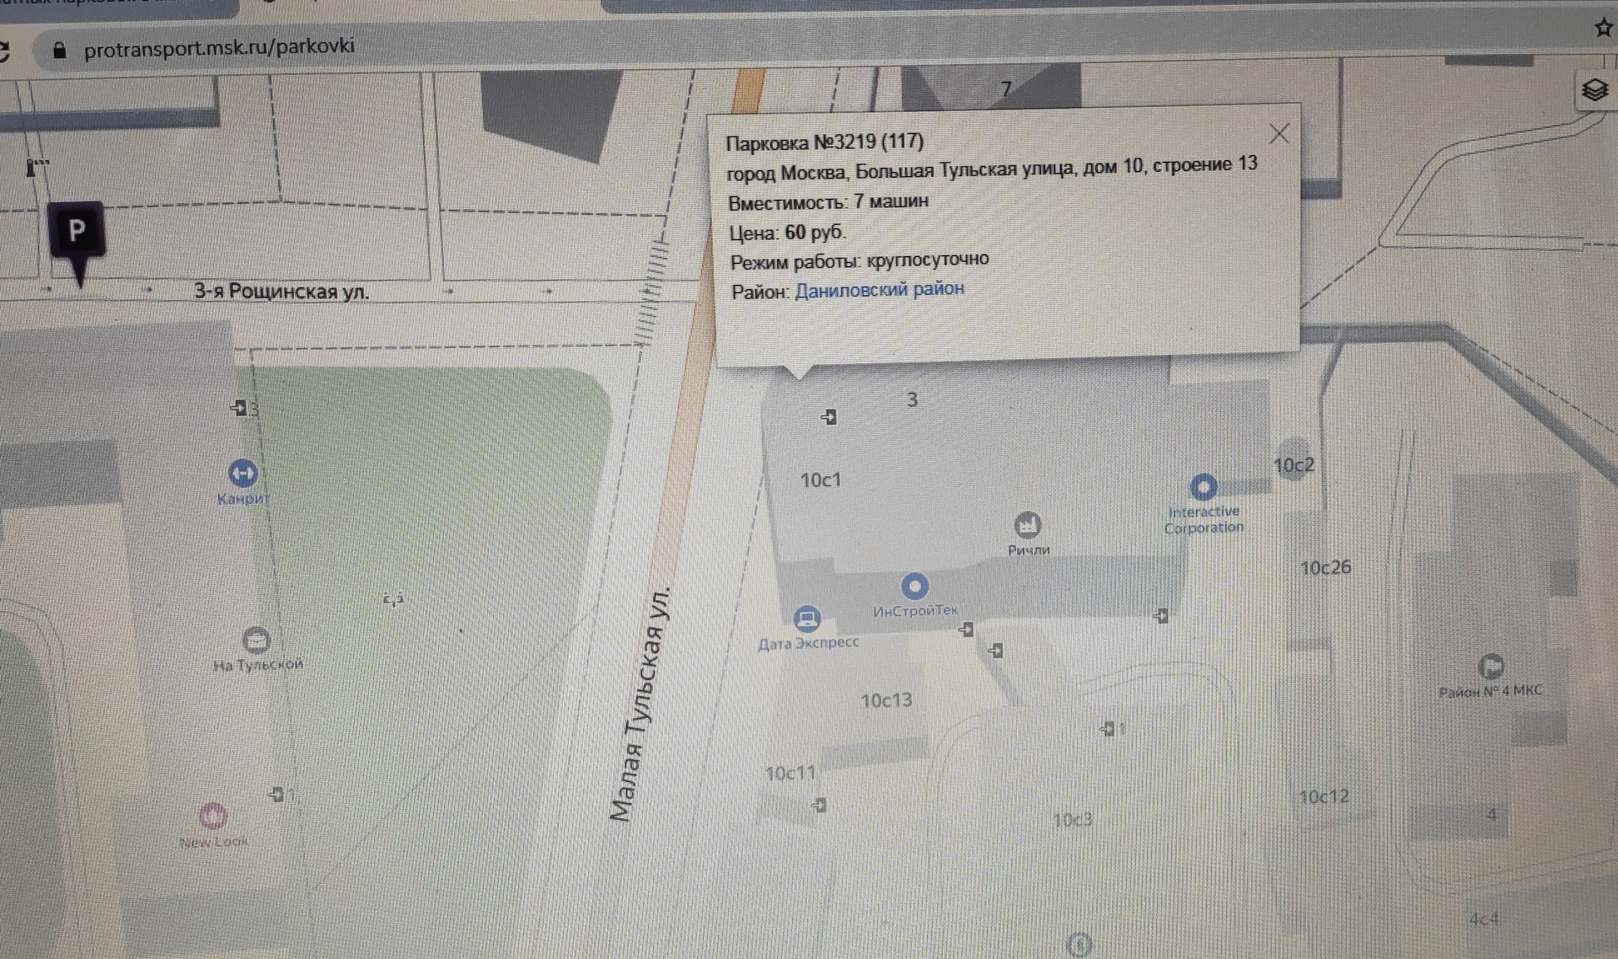Click the Парковка №3219 (117) title

(x=825, y=142)
